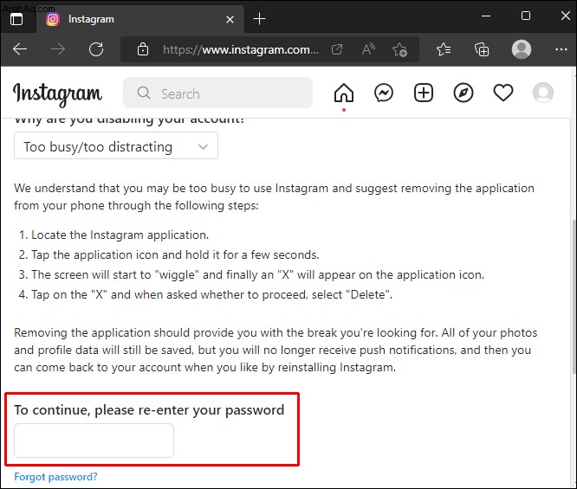Open the Explore compass icon
The image size is (577, 489).
click(464, 93)
